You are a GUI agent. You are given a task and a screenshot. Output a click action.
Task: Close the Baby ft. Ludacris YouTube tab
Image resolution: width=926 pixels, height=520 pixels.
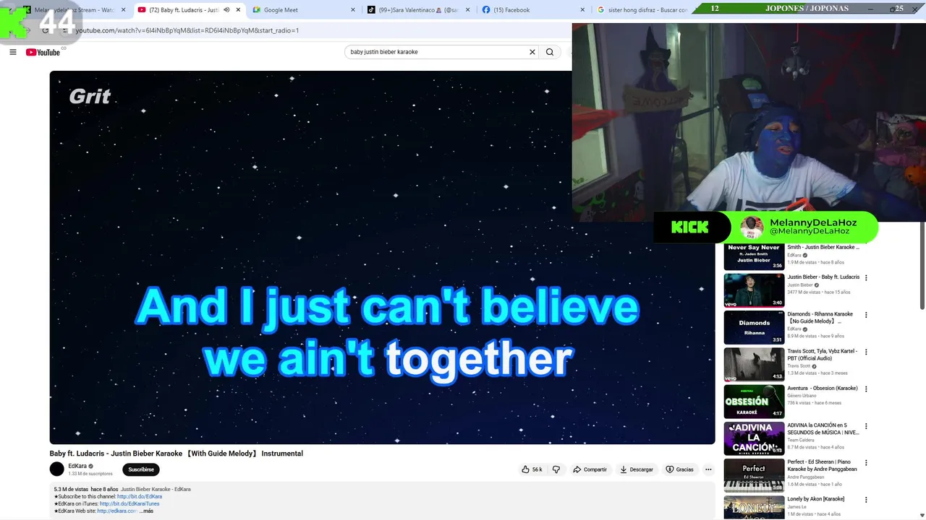(238, 10)
